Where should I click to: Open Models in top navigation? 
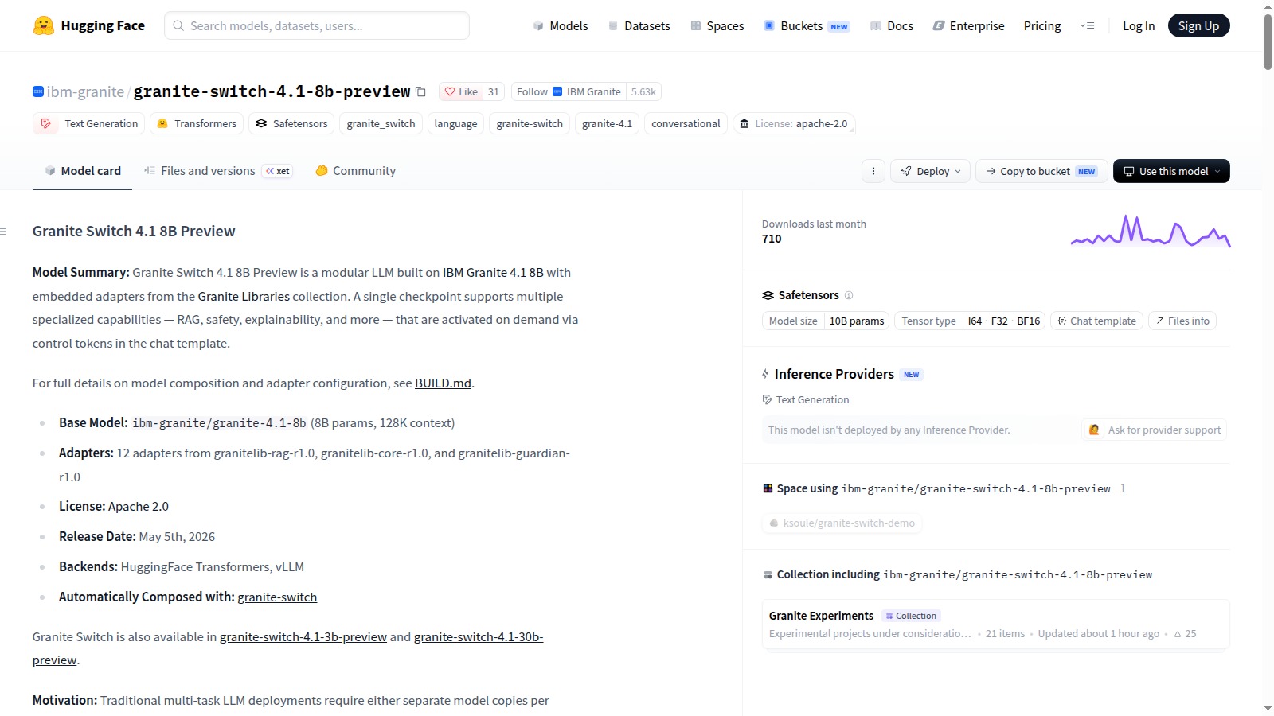tap(561, 26)
